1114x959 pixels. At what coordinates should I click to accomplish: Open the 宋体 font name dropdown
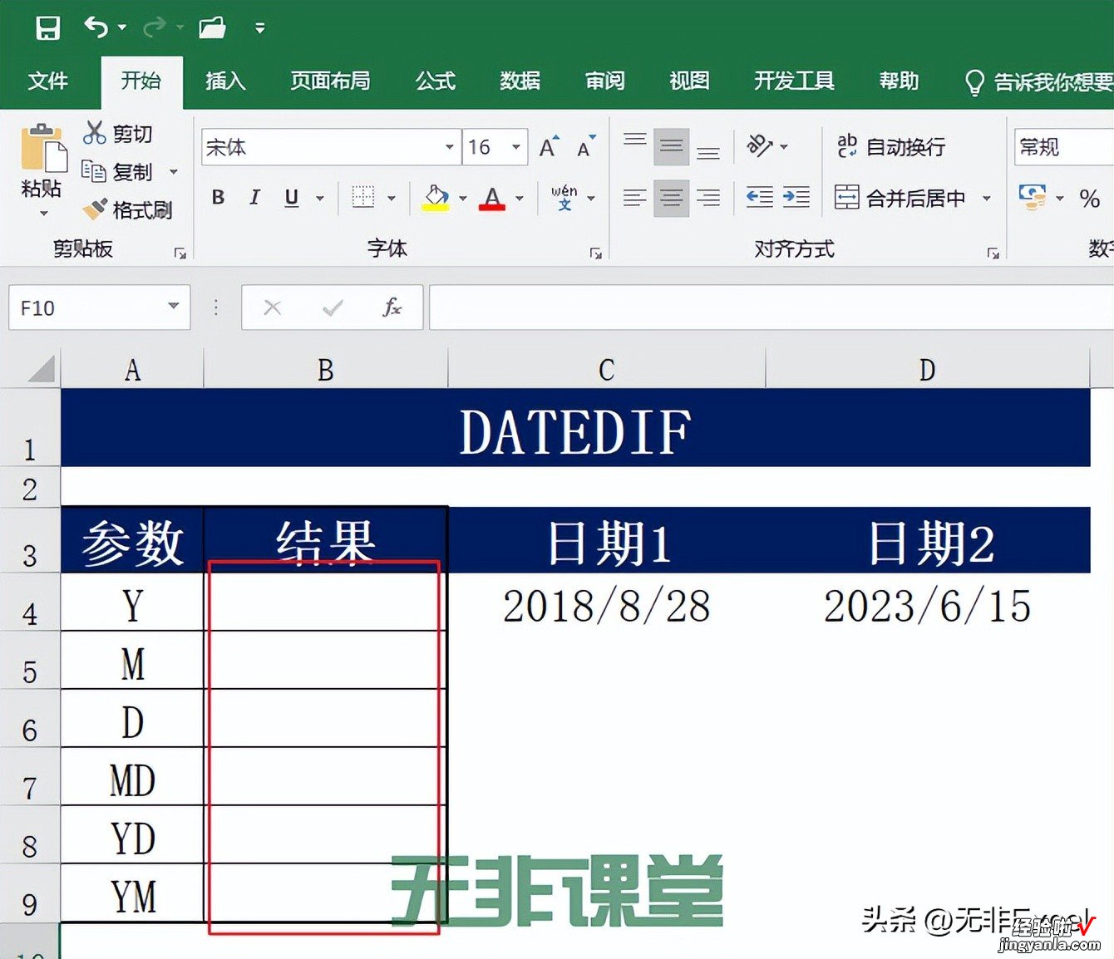pos(449,147)
